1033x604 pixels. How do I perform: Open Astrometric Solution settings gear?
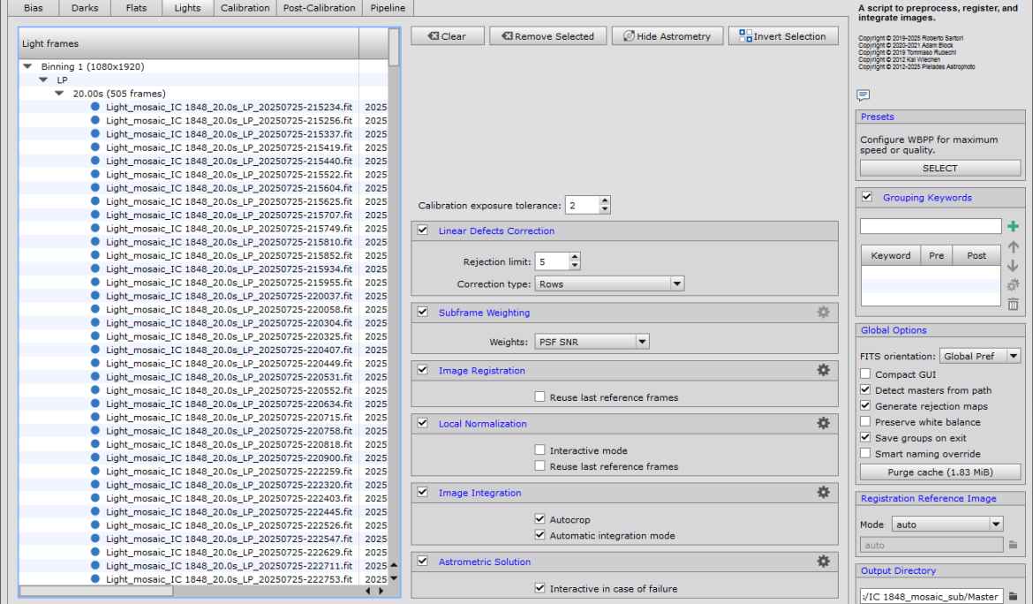pyautogui.click(x=823, y=562)
